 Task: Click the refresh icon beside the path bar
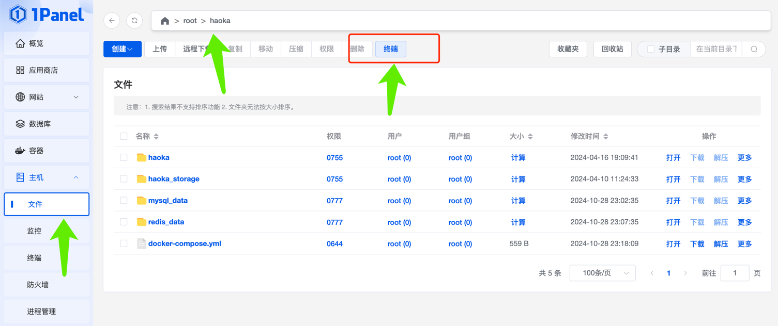click(x=134, y=21)
